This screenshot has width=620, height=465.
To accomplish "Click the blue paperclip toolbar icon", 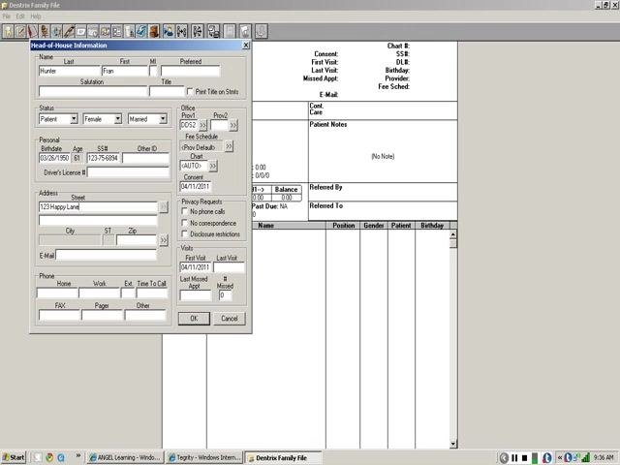I will tap(141, 31).
